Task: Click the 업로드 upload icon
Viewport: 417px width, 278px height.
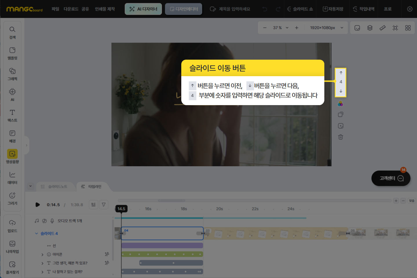Action: [12, 226]
